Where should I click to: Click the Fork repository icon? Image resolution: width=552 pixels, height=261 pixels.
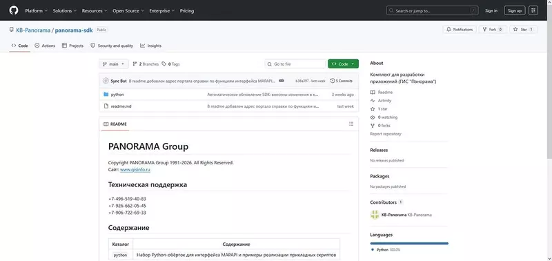[x=485, y=30]
